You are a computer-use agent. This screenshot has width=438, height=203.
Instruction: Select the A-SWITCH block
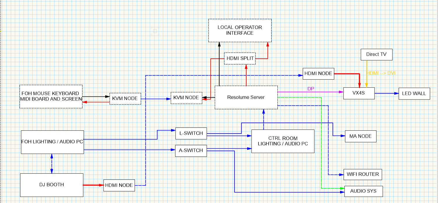(x=191, y=150)
